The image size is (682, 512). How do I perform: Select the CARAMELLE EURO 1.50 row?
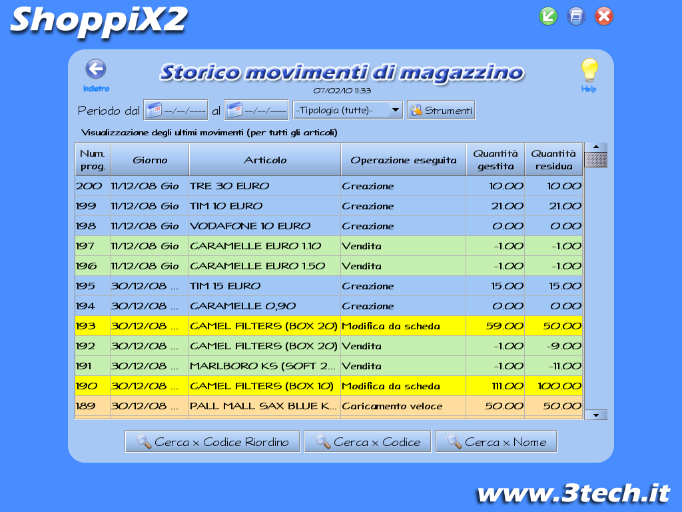(329, 266)
